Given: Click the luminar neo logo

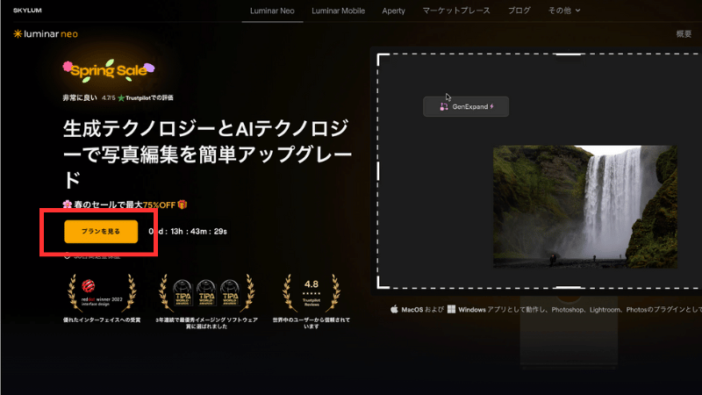Looking at the screenshot, I should [46, 33].
